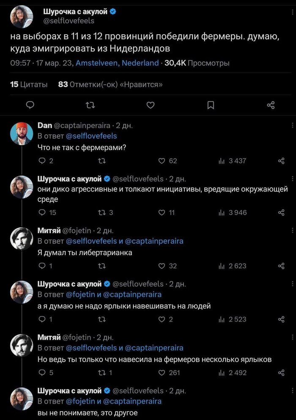
Task: View the 15 Цитаты quotes list
Action: 28,85
